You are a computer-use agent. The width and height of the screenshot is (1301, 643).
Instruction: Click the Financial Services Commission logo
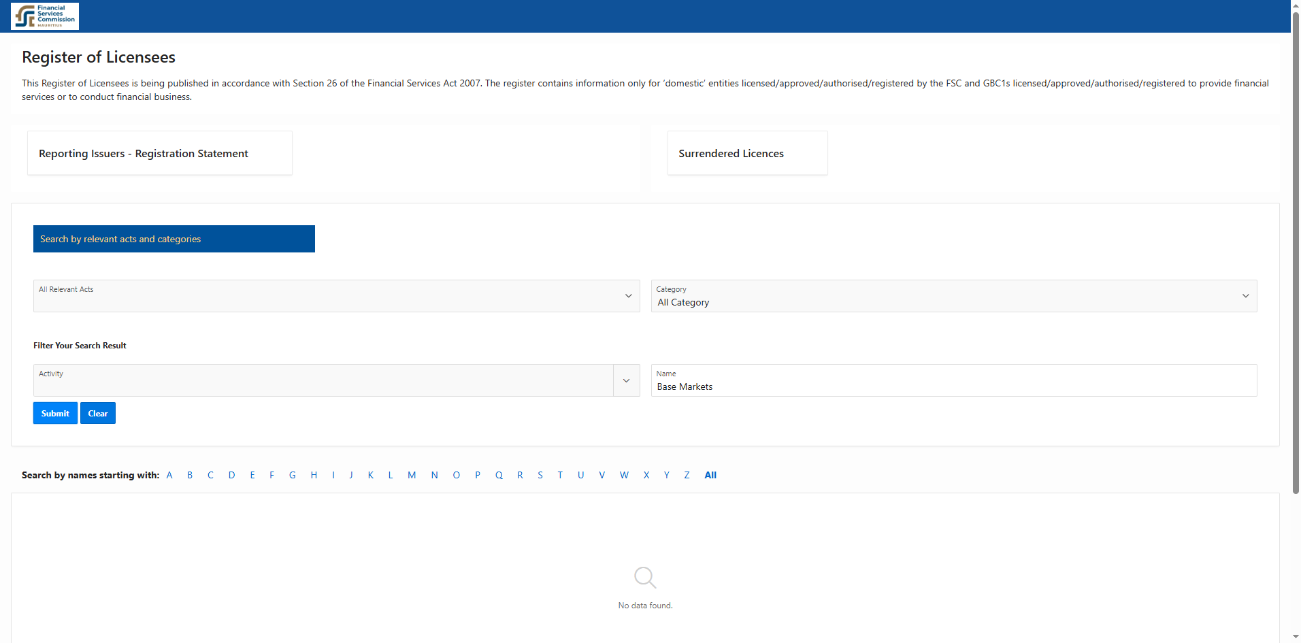point(45,16)
